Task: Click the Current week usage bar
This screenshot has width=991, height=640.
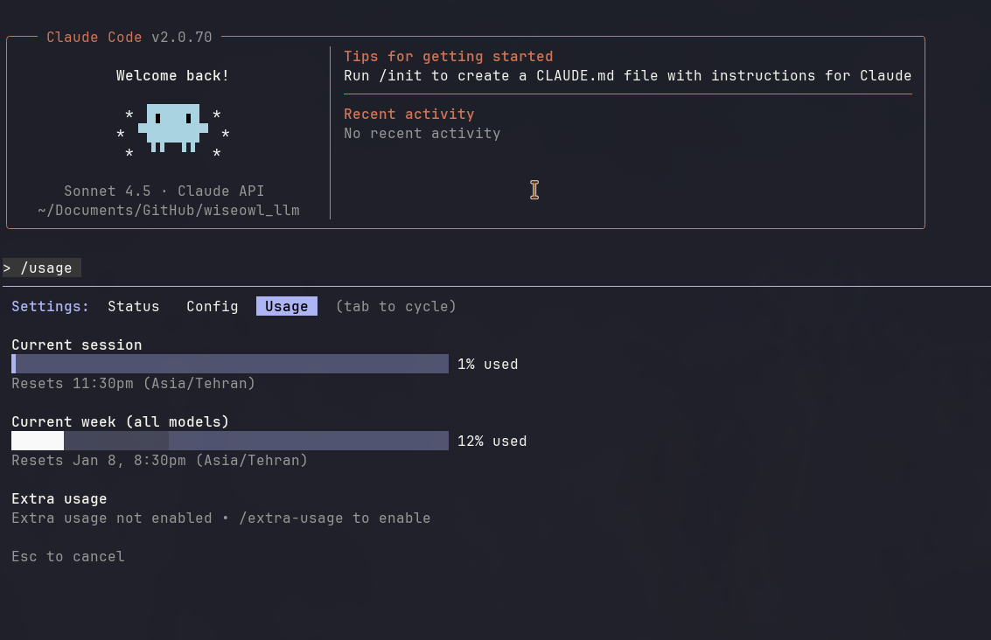Action: tap(229, 441)
